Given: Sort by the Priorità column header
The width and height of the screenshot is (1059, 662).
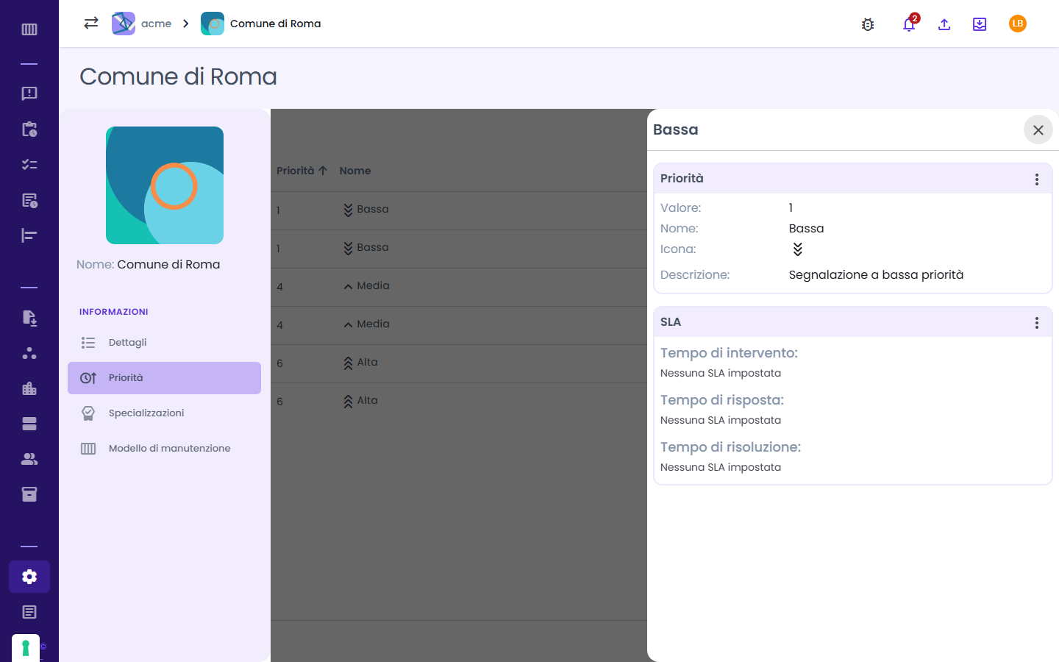Looking at the screenshot, I should (302, 171).
